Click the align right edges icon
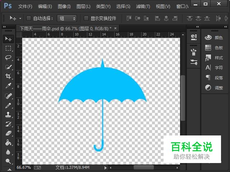 [x=175, y=18]
